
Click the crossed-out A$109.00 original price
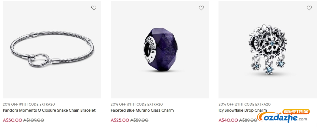[33, 120]
